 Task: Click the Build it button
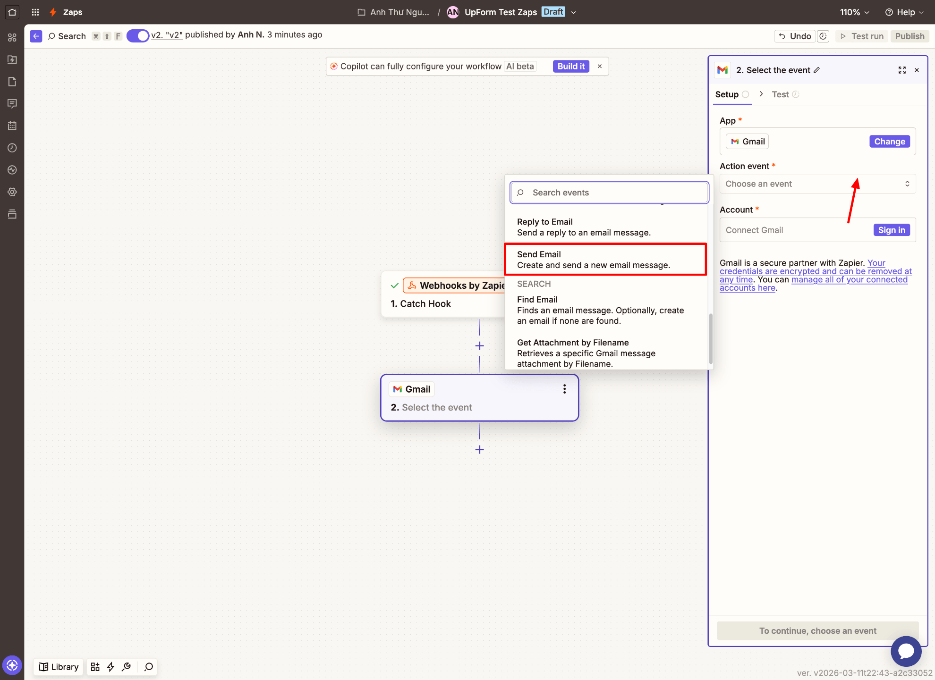pos(571,67)
